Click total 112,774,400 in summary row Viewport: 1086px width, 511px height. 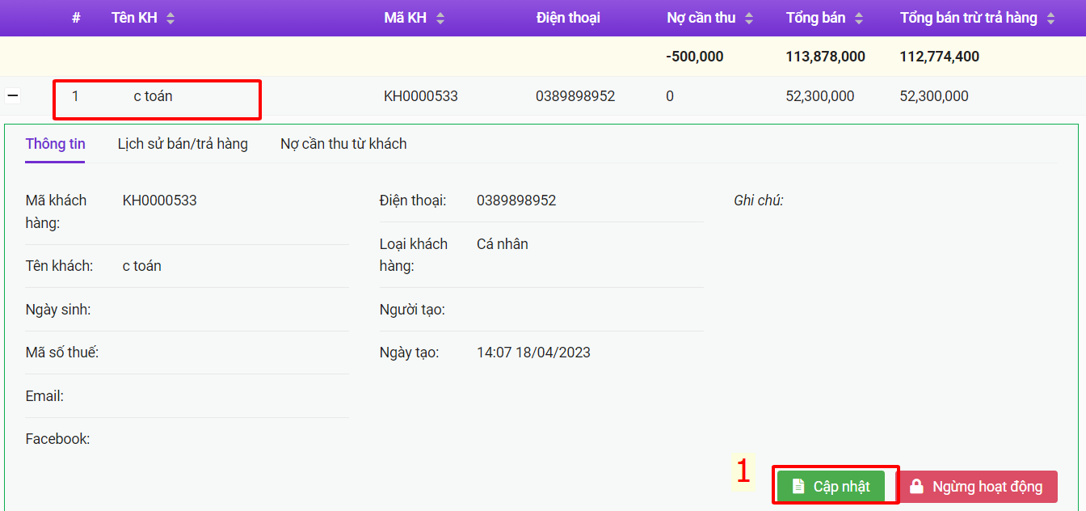[940, 57]
